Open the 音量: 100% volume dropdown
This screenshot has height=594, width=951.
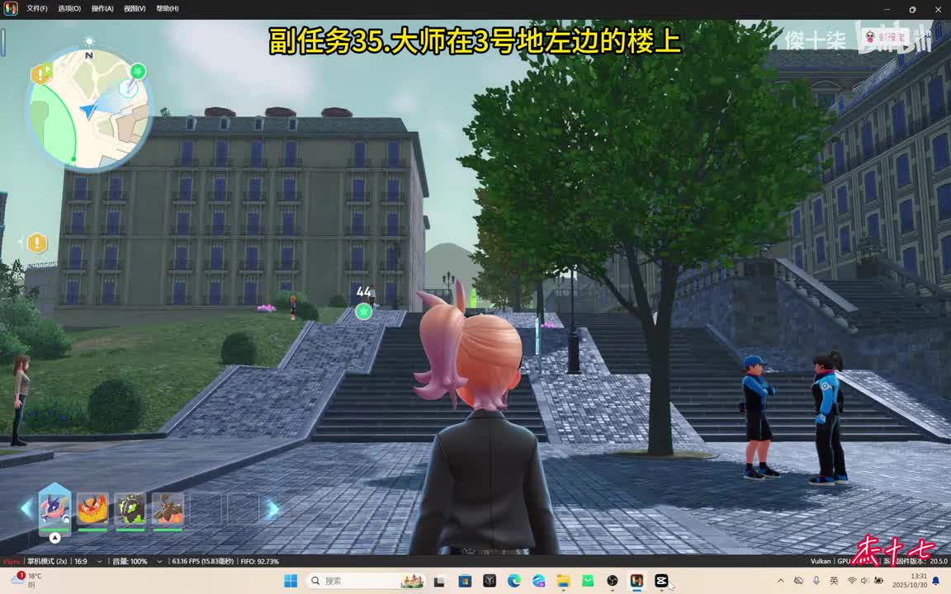pyautogui.click(x=136, y=561)
